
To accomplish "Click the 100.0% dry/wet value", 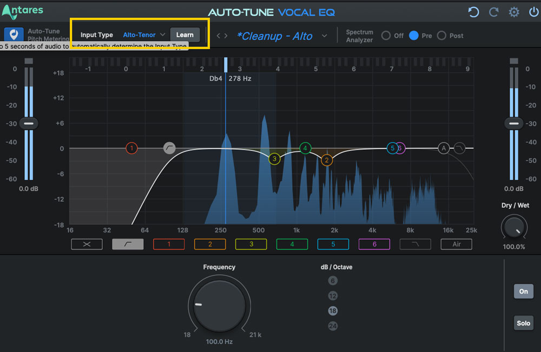I will [x=514, y=247].
